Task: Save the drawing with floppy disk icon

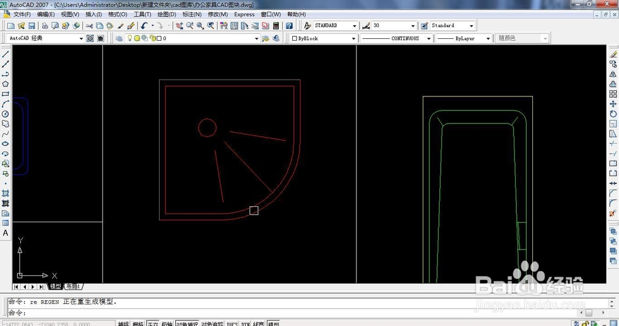Action: [32, 25]
